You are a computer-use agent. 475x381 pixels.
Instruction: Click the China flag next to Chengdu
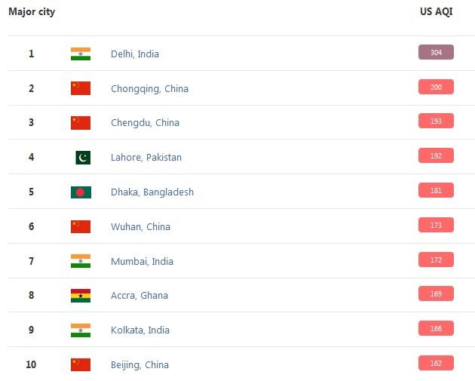point(81,123)
